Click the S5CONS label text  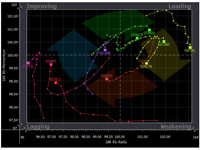tap(105, 53)
